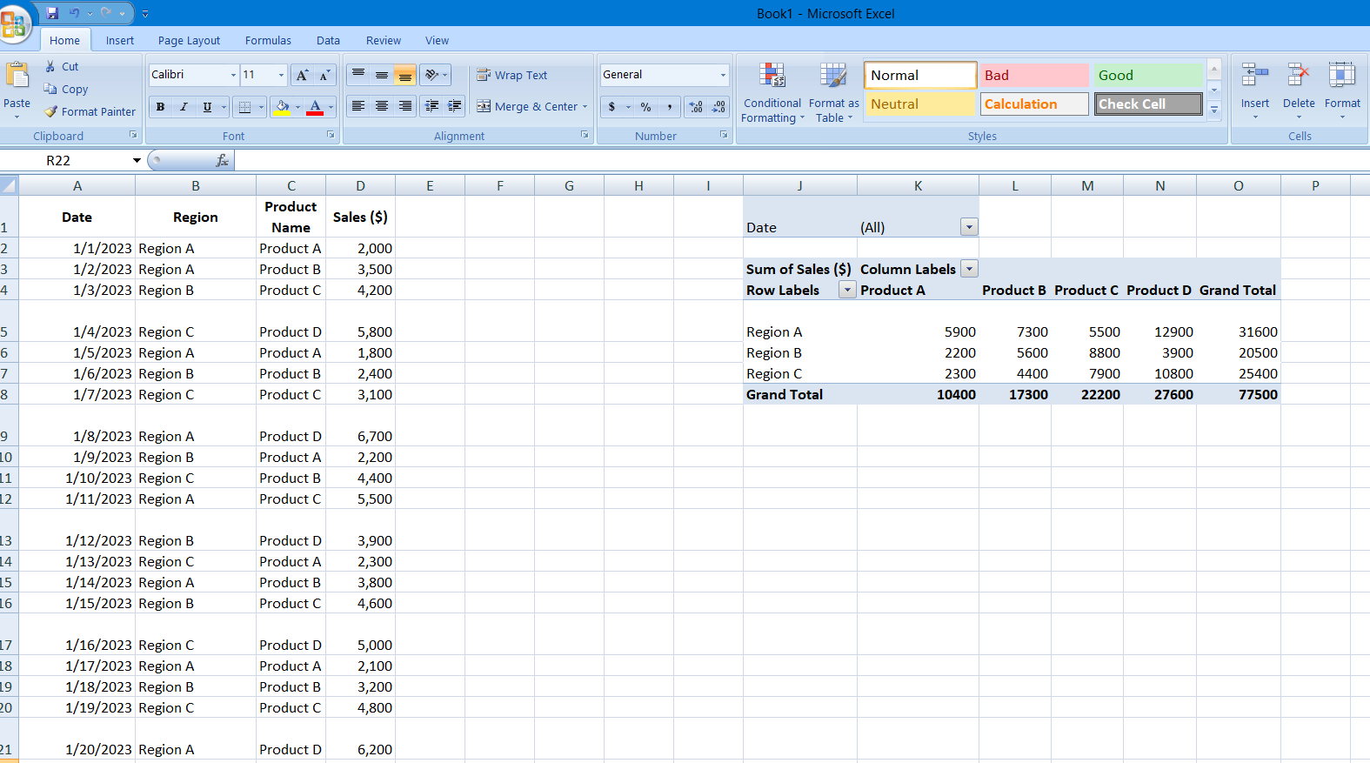Toggle Underline formatting
This screenshot has height=763, width=1370.
click(x=207, y=107)
